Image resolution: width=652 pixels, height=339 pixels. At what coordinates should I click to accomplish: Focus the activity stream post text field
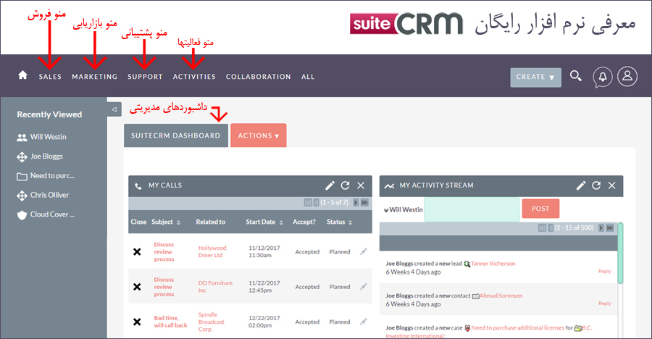(x=472, y=209)
